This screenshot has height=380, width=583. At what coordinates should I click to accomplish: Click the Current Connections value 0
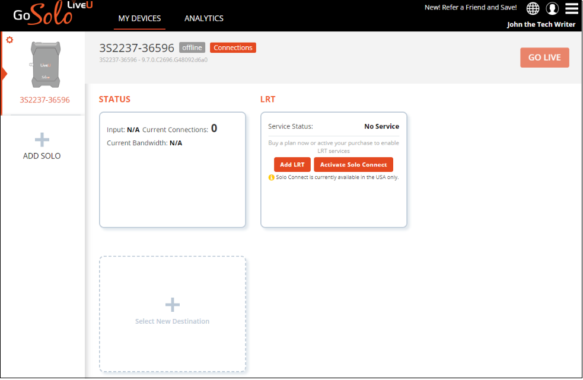(x=214, y=128)
